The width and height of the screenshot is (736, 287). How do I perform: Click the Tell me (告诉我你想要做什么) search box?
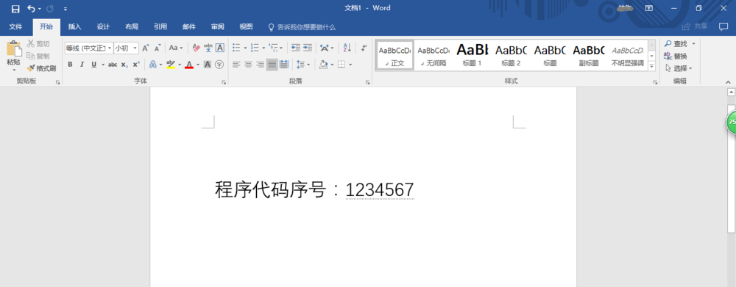click(x=301, y=27)
